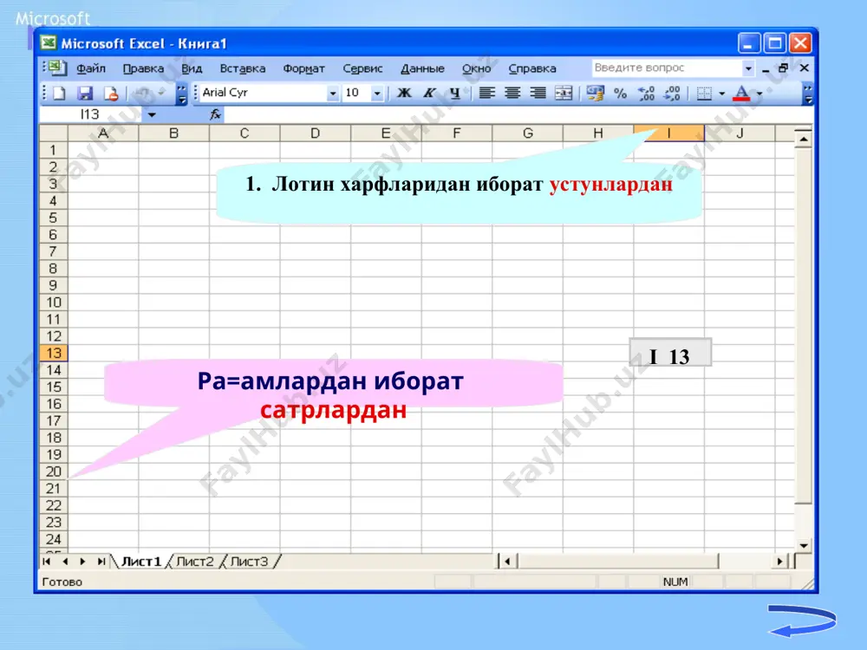Open the help question box dropdown

click(748, 68)
